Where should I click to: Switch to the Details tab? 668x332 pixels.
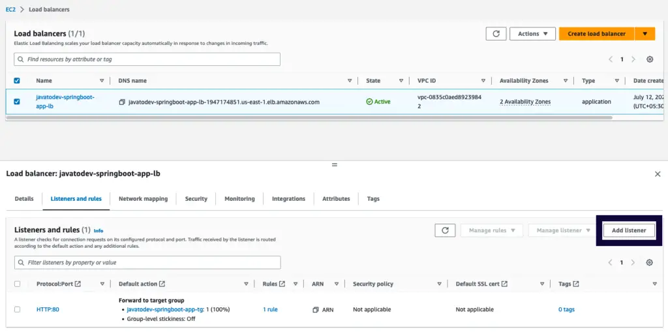tap(24, 198)
